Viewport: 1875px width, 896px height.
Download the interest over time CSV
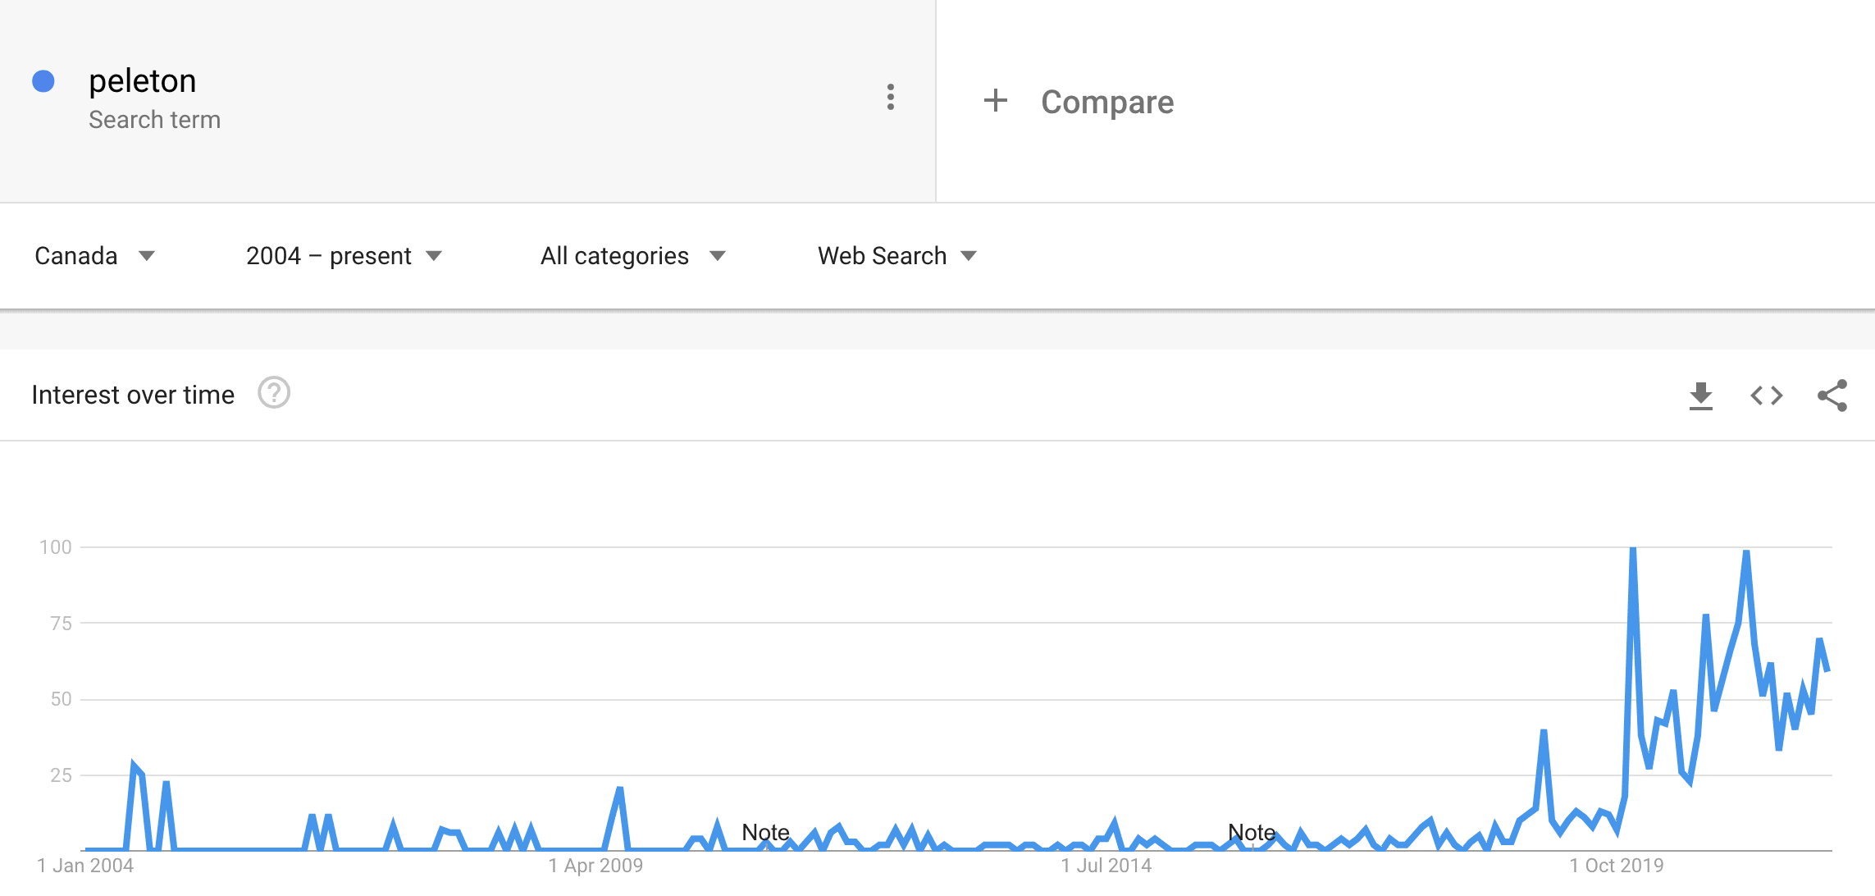pyautogui.click(x=1700, y=395)
